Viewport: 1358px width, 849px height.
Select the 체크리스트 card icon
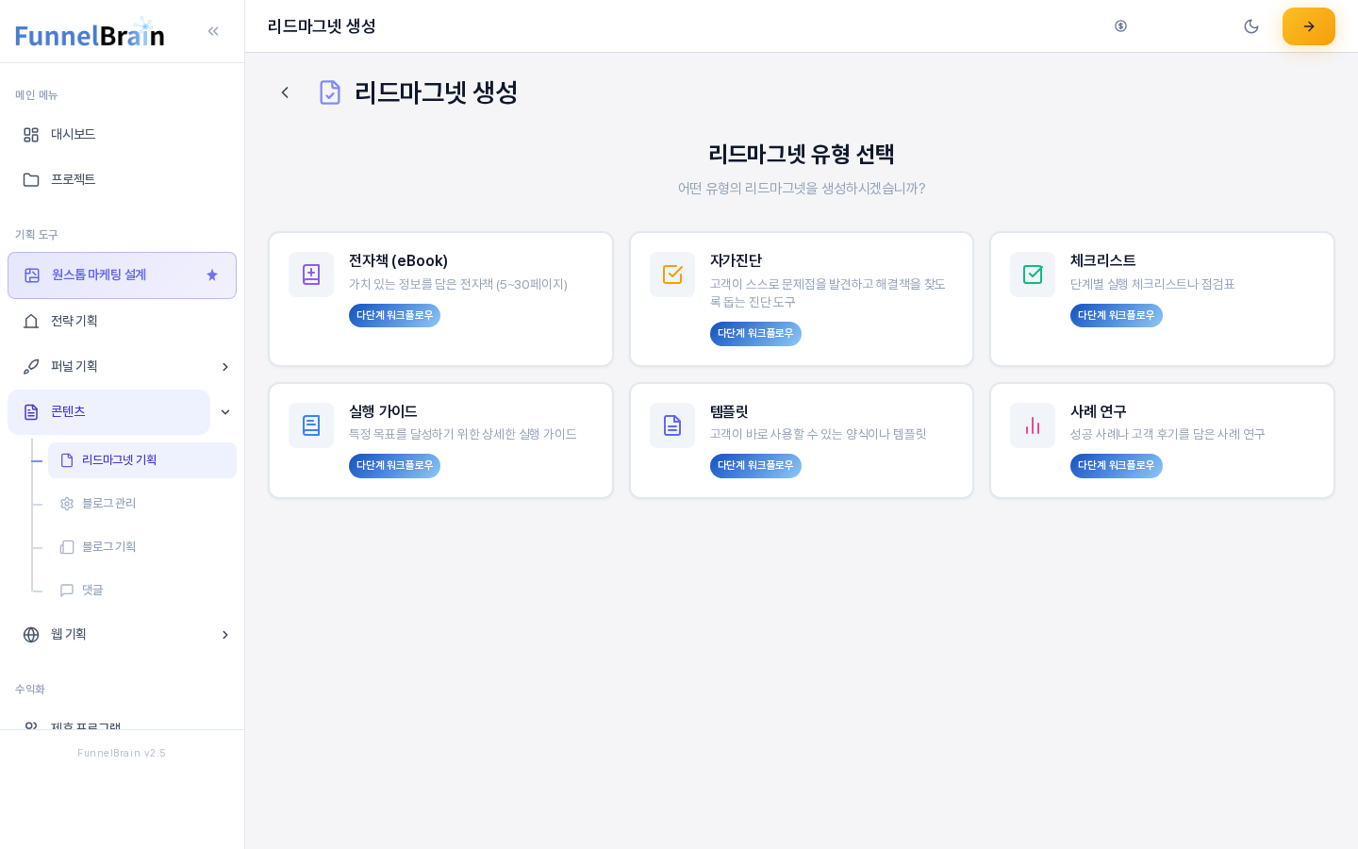(1033, 275)
